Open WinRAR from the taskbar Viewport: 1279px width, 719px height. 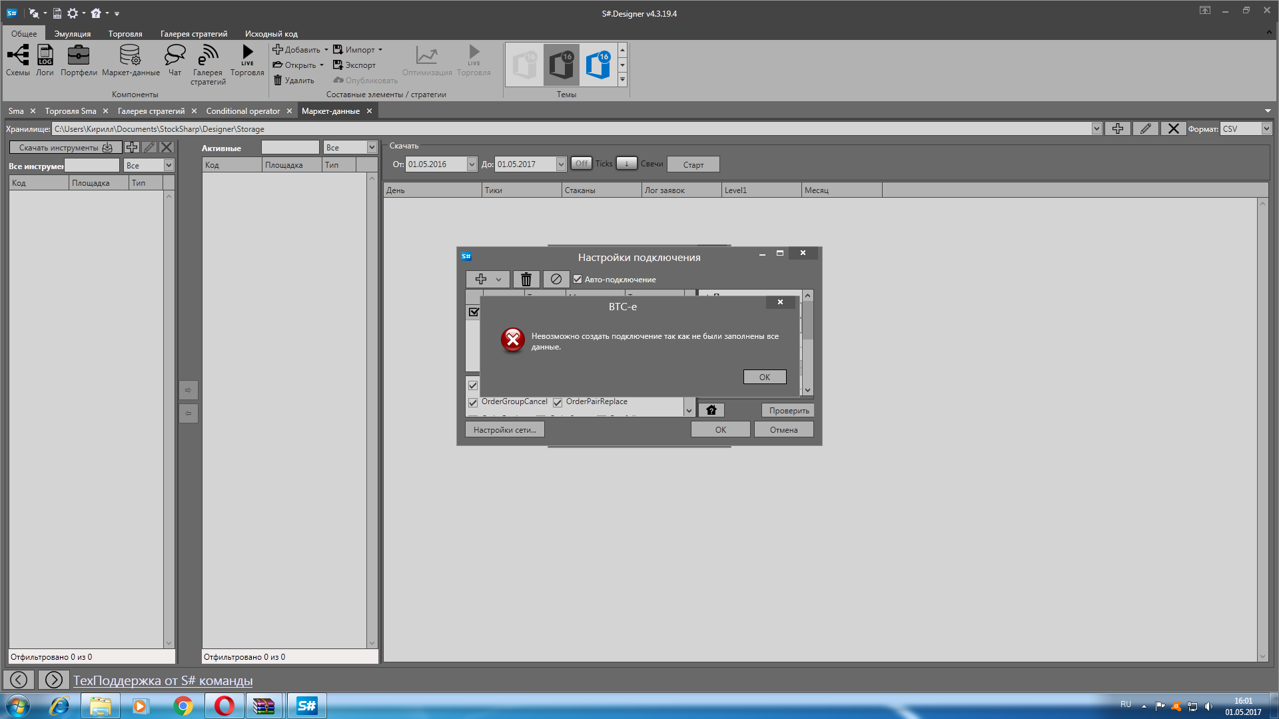(x=264, y=706)
